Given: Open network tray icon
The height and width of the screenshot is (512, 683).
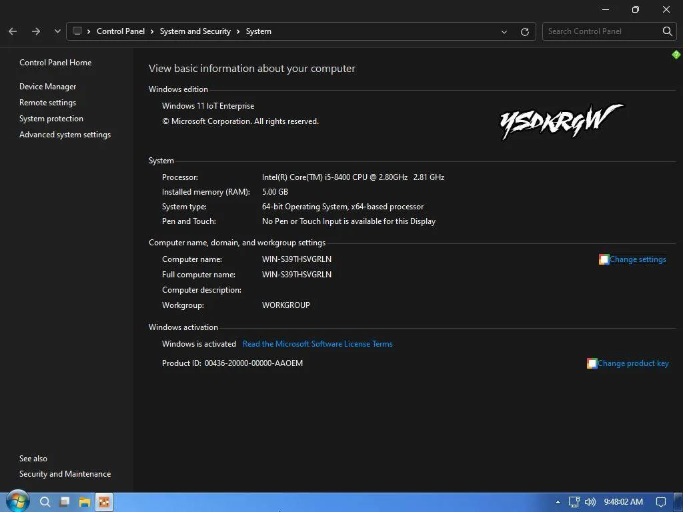Looking at the screenshot, I should [574, 502].
